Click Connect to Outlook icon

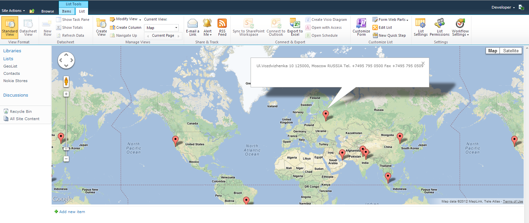point(276,27)
